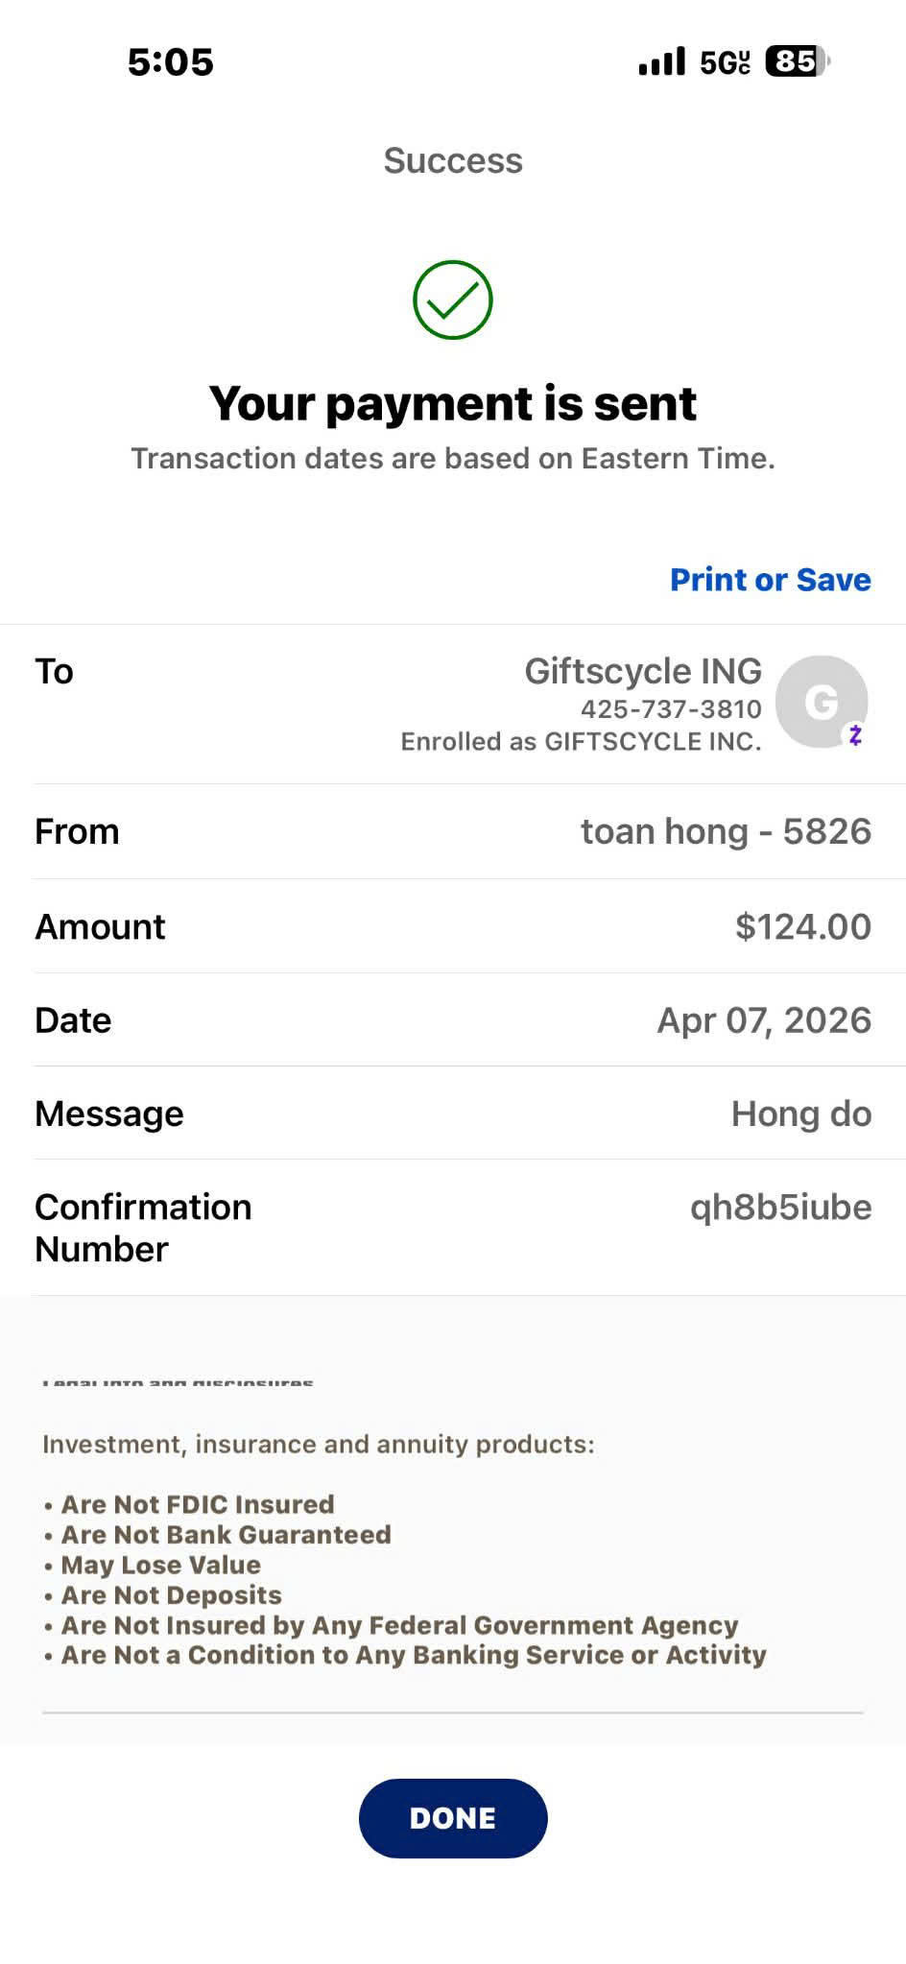Tap the $124.00 amount value
The height and width of the screenshot is (1964, 906).
coord(803,926)
